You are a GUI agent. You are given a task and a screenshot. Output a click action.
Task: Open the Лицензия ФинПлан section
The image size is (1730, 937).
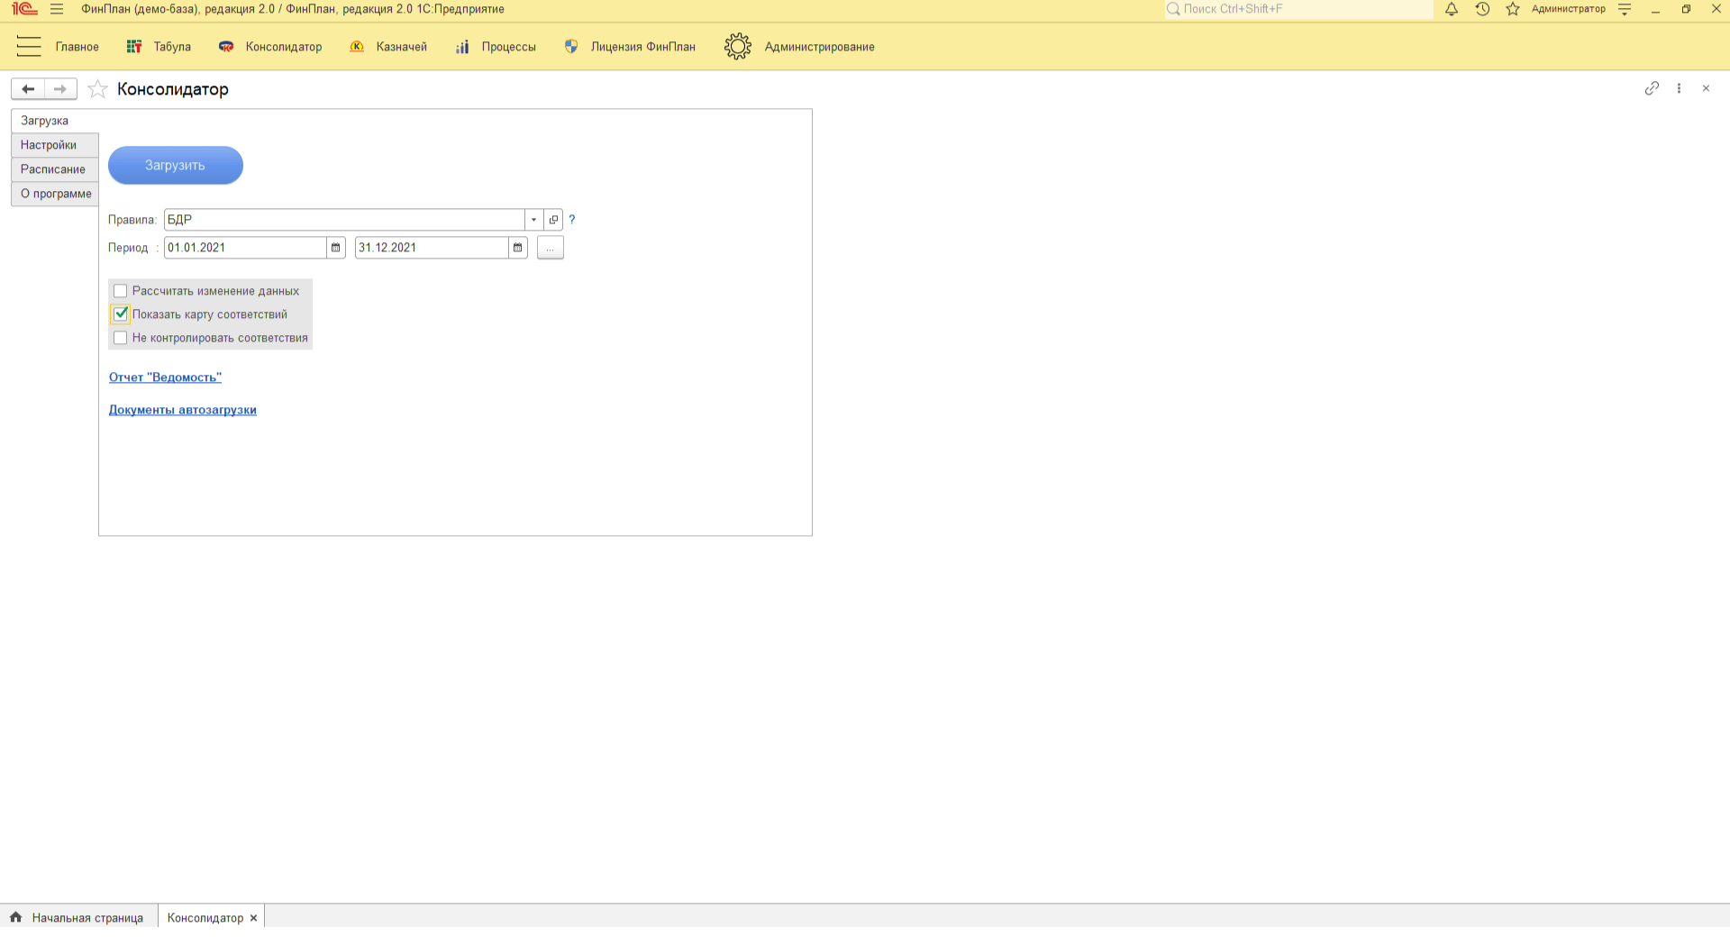[643, 47]
